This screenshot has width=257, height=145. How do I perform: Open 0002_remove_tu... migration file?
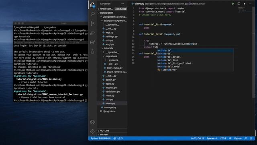[x=117, y=72]
